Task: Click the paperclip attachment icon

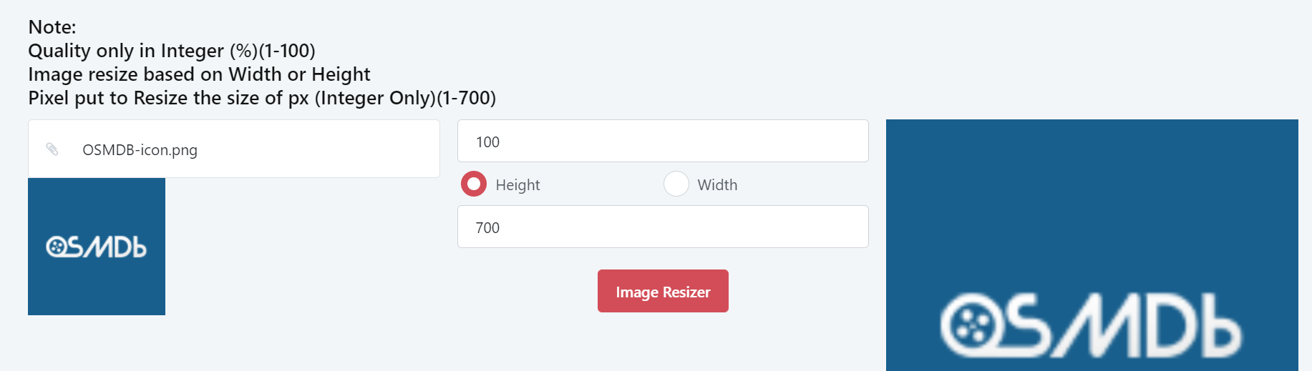Action: pos(52,149)
